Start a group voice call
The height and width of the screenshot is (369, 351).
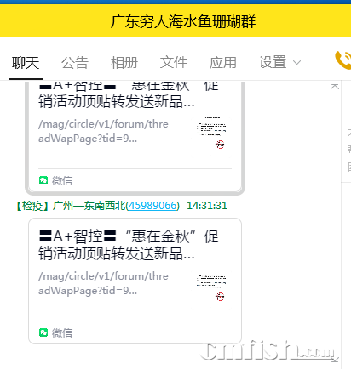tap(343, 60)
